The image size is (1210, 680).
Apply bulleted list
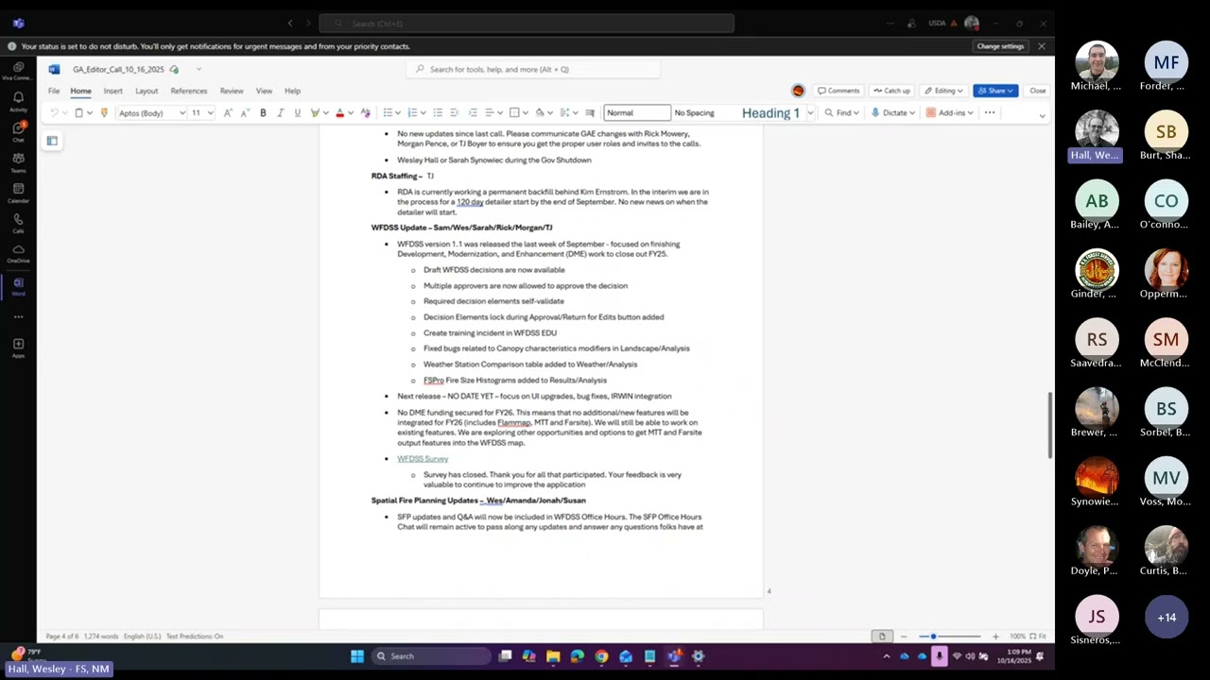[x=388, y=112]
